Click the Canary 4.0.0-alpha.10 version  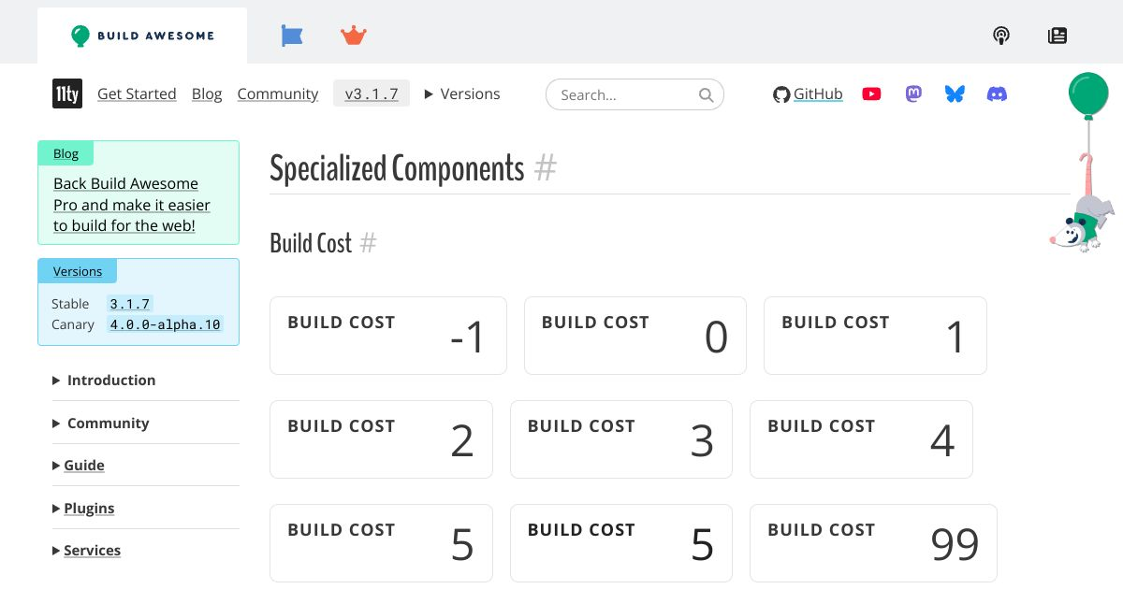pyautogui.click(x=166, y=324)
